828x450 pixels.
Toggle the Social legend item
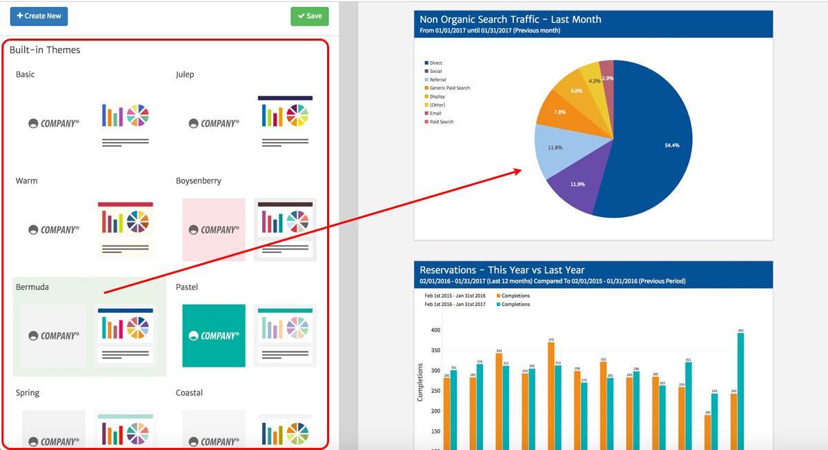tap(435, 71)
